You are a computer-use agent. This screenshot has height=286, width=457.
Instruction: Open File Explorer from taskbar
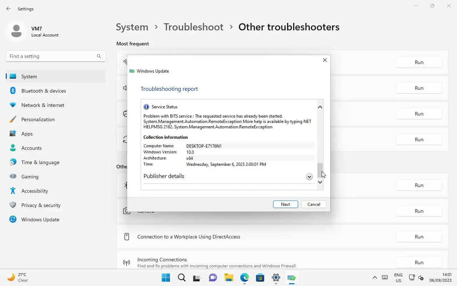click(228, 278)
